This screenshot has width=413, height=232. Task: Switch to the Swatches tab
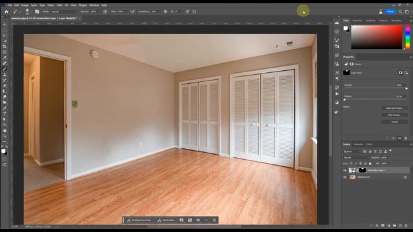pyautogui.click(x=357, y=21)
